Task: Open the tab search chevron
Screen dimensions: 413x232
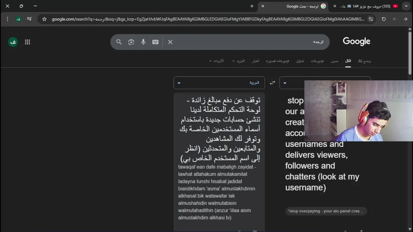Action: pyautogui.click(x=406, y=6)
